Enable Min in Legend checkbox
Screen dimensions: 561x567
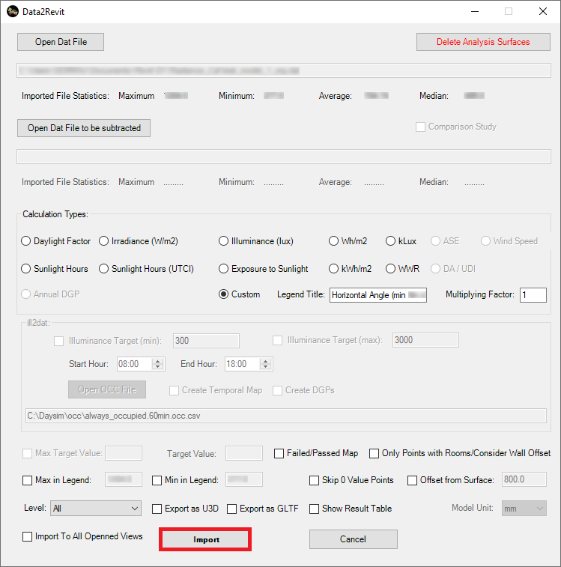pos(157,481)
